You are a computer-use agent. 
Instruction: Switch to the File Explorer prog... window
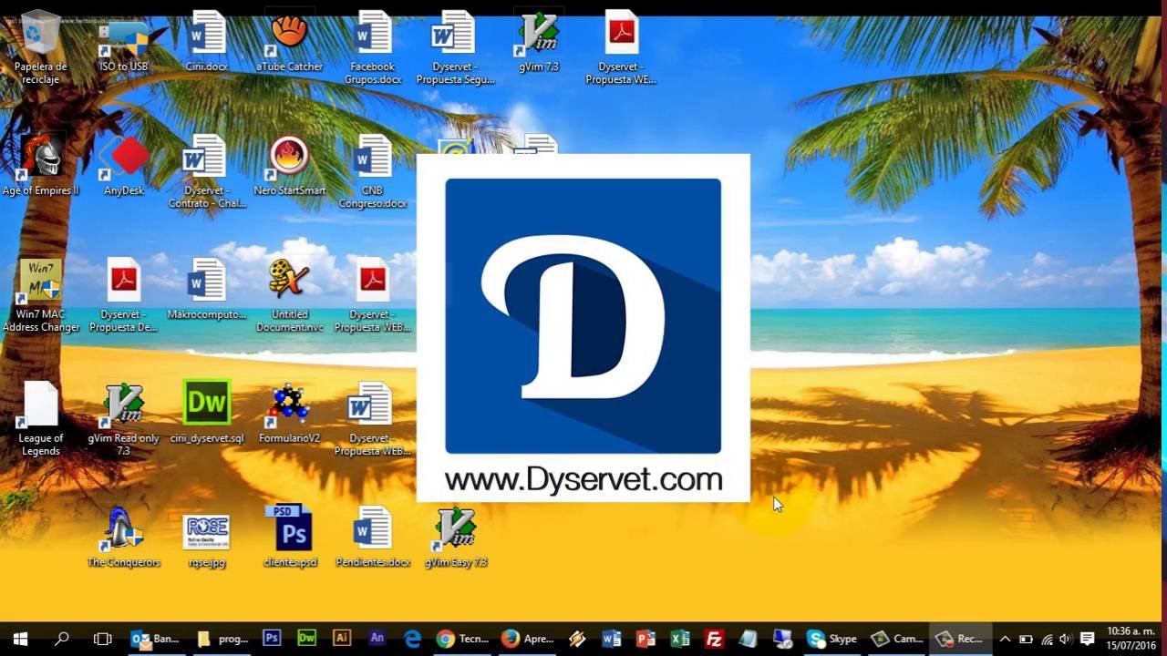pos(222,639)
